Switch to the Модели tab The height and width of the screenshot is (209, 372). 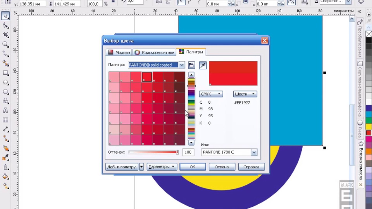point(119,52)
